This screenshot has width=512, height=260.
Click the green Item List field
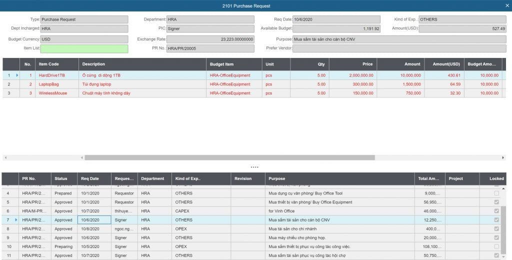84,49
